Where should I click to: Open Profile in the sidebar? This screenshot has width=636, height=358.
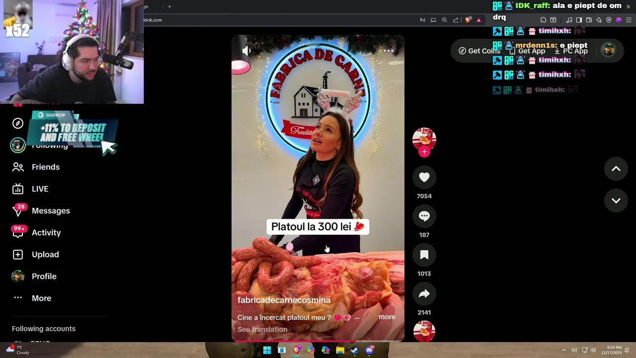[x=44, y=276]
